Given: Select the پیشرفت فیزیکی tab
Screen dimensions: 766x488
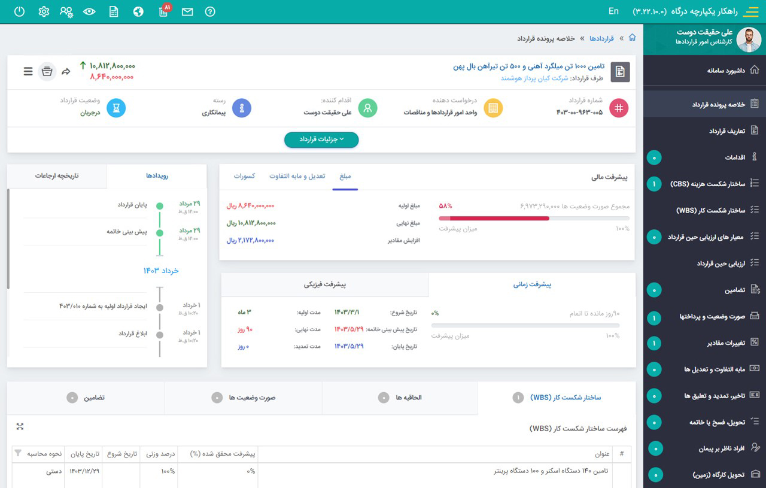Looking at the screenshot, I should (x=326, y=284).
